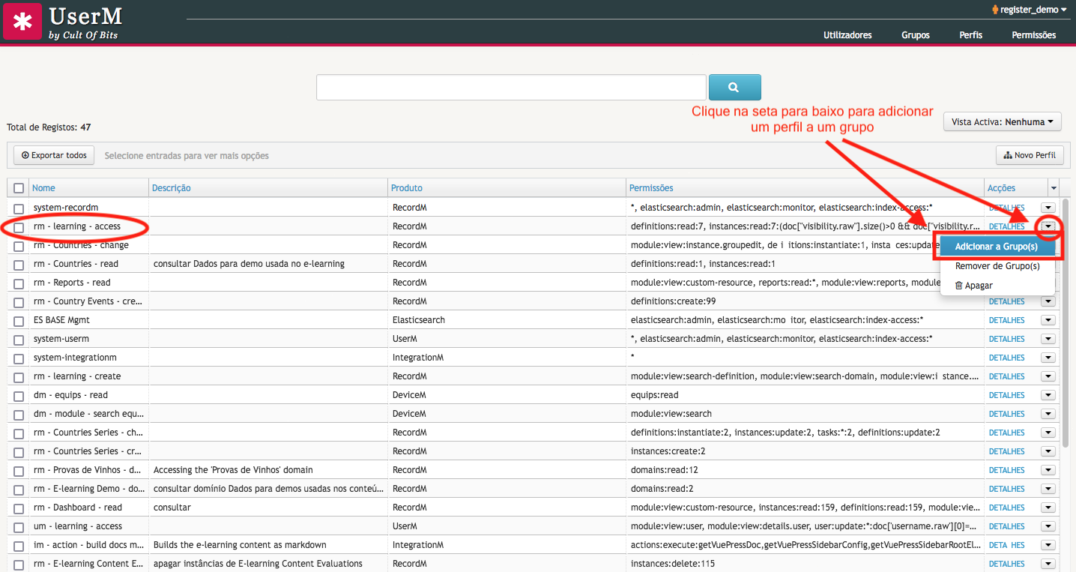Viewport: 1076px width, 572px height.
Task: Click the 'IntegrationM' product of system-integrationm
Action: [418, 358]
